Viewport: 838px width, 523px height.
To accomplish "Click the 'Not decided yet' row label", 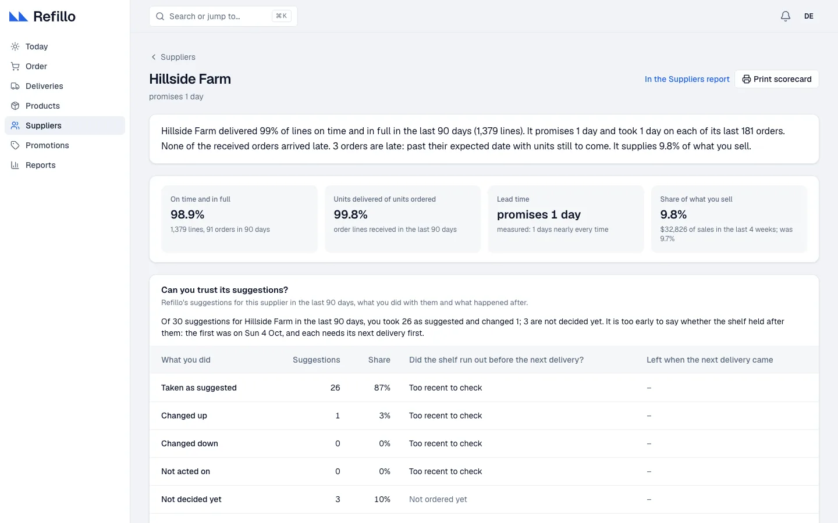I will click(x=191, y=499).
